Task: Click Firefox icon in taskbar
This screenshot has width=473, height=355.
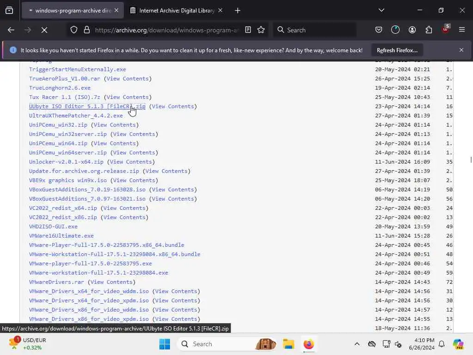Action: (309, 344)
